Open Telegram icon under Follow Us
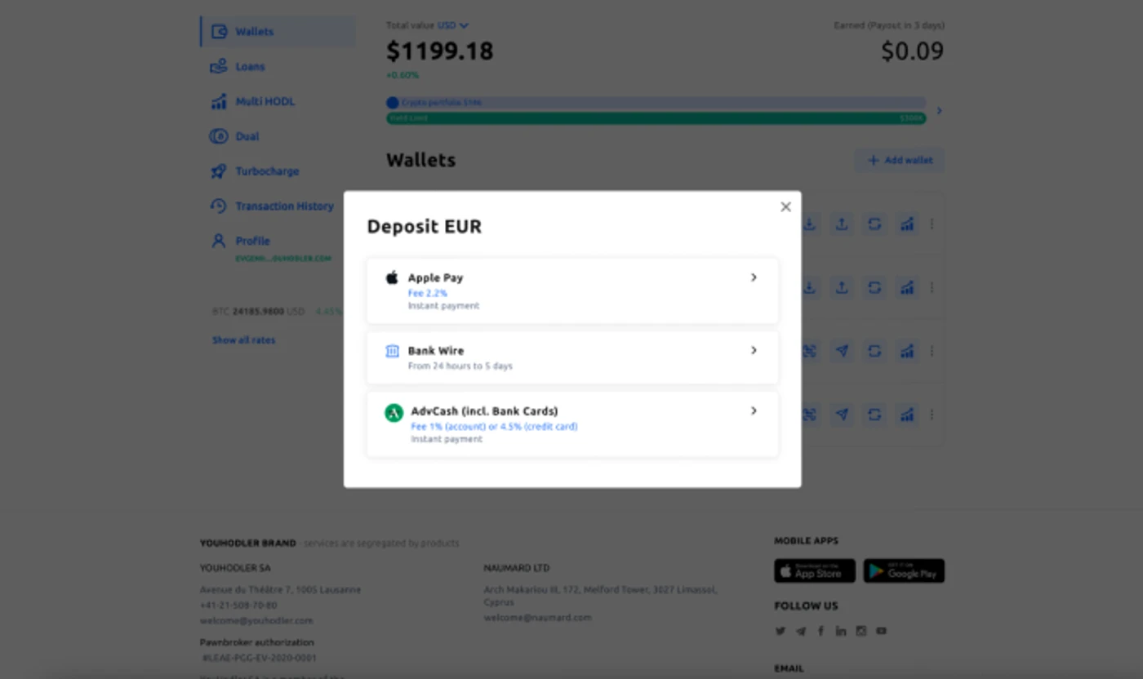 (x=801, y=631)
